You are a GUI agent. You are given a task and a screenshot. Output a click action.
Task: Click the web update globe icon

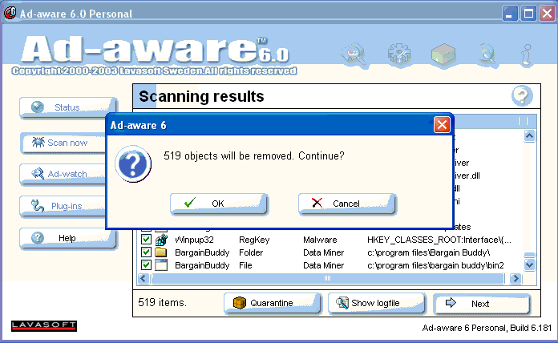(487, 56)
